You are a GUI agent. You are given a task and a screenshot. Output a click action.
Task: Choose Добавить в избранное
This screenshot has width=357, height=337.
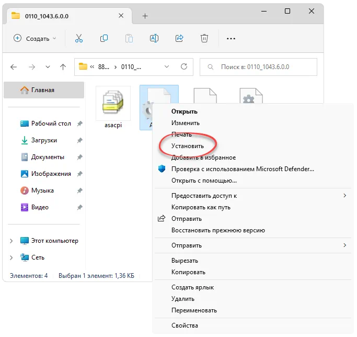coord(253,158)
